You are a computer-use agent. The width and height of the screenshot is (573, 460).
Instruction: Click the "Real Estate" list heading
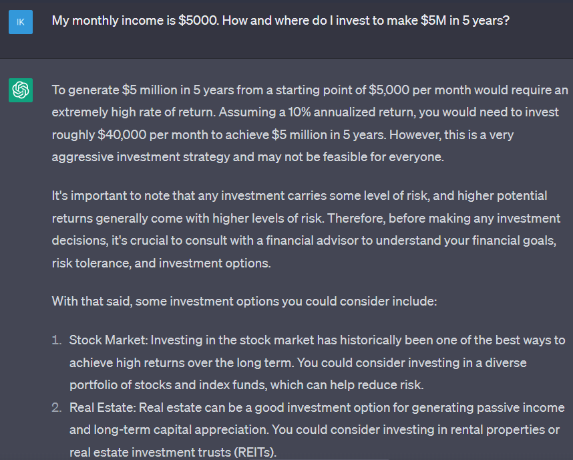point(102,407)
